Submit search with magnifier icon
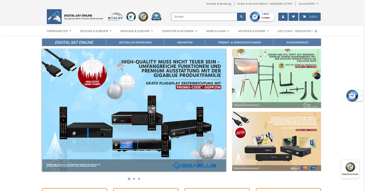Image resolution: width=365 pixels, height=191 pixels. pos(241,17)
